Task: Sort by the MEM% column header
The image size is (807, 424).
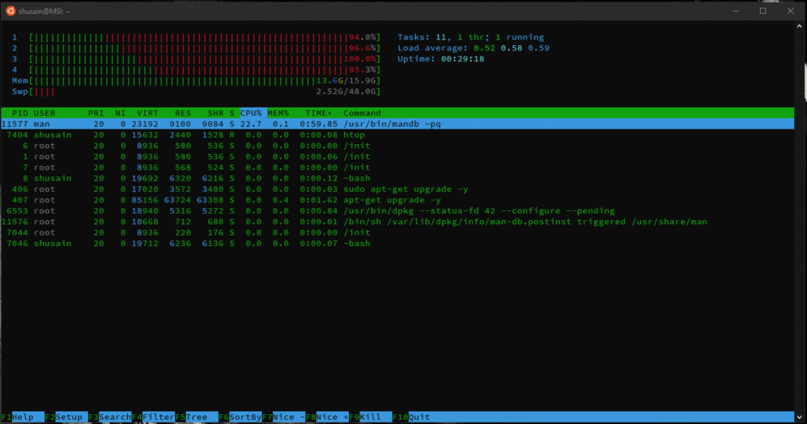Action: (278, 113)
